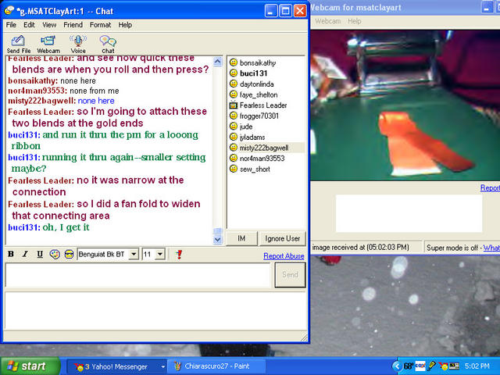Open the Friend menu
The image size is (500, 375).
click(x=73, y=25)
